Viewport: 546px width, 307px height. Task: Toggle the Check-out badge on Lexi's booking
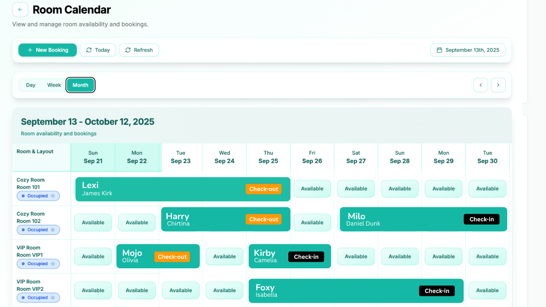tap(263, 188)
